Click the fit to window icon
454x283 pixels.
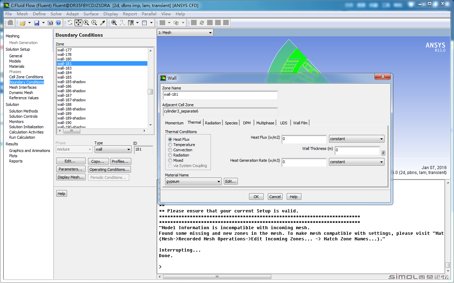tap(114, 23)
